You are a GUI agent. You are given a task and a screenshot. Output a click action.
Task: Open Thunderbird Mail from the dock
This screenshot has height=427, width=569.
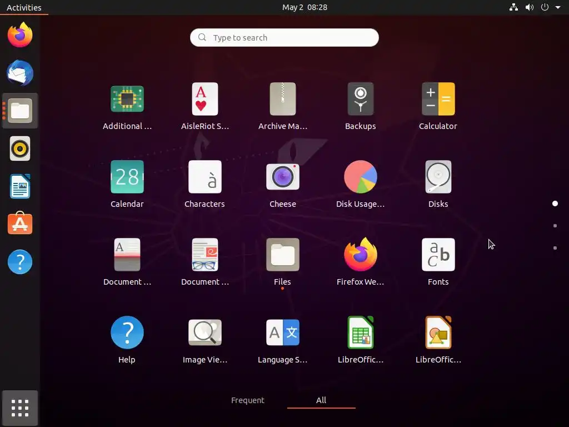20,73
